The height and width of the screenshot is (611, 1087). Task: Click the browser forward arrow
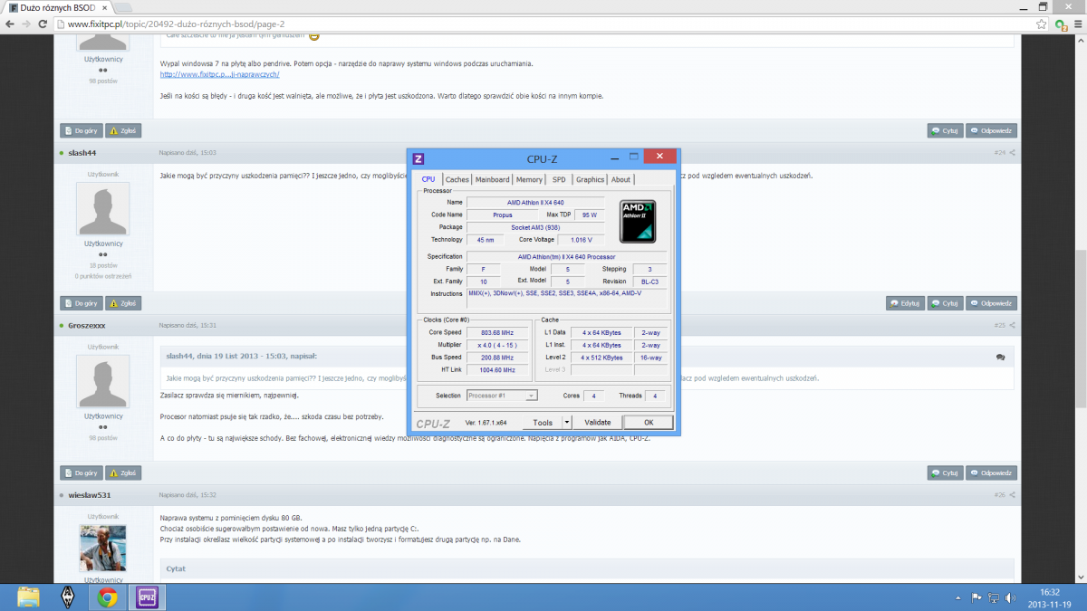(27, 24)
